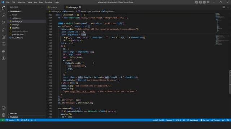Open the Explorer view in activity bar

pos(4,8)
